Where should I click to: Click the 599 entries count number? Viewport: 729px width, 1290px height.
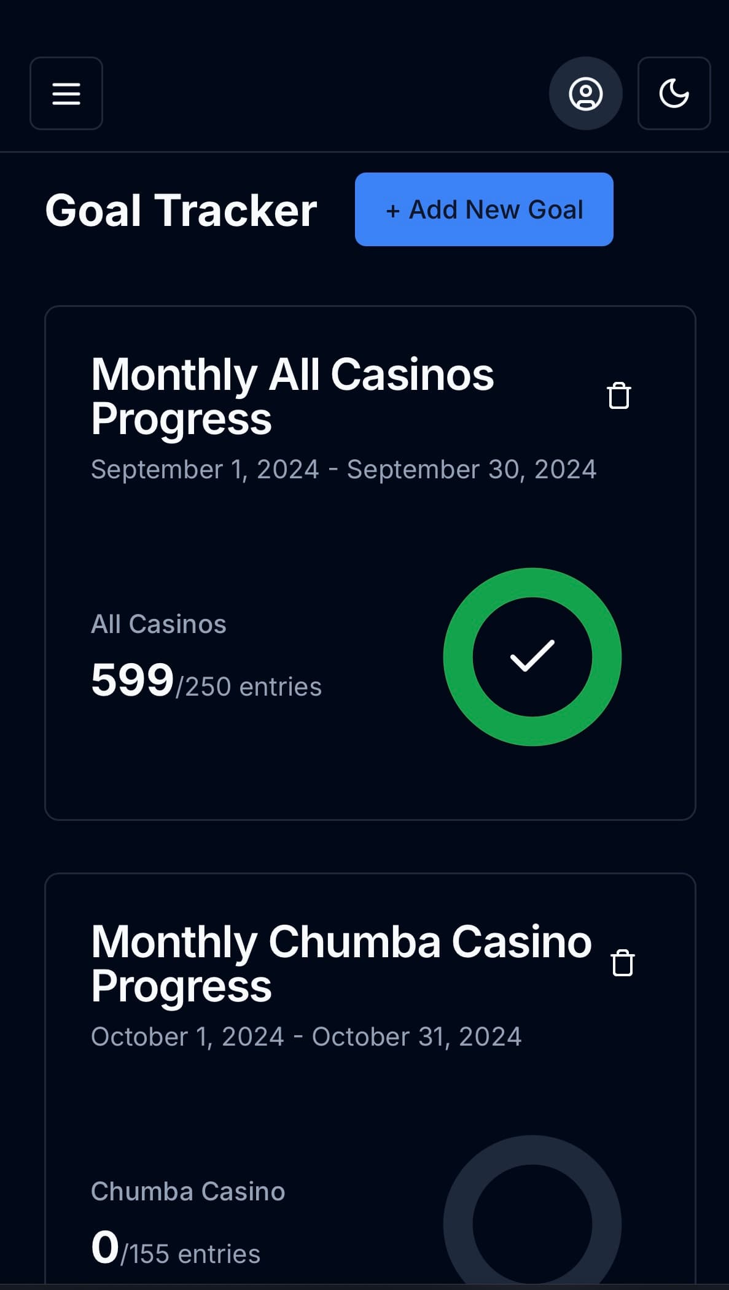pyautogui.click(x=132, y=680)
